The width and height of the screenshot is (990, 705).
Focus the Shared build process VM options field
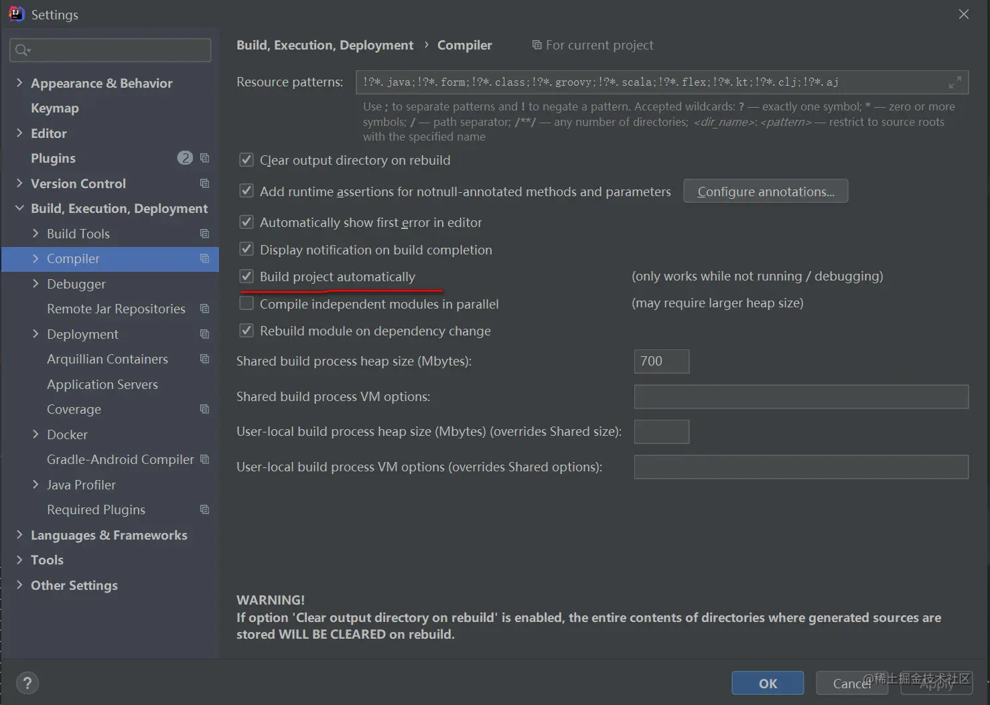coord(800,396)
